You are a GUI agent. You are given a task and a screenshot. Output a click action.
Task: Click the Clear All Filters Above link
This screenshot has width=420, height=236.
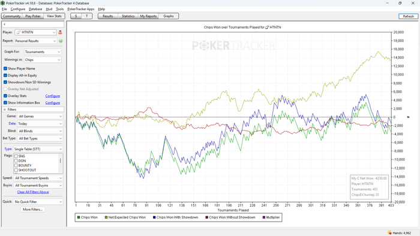point(33,192)
